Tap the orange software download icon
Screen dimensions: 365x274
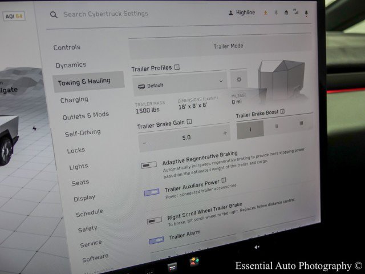pos(265,13)
